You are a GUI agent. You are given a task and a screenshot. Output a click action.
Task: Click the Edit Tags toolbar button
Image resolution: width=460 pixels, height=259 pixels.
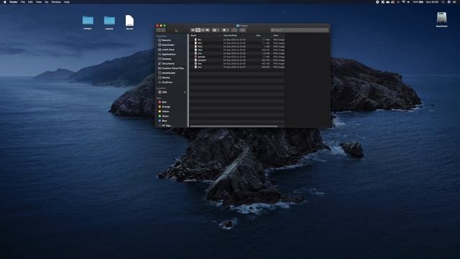point(242,30)
